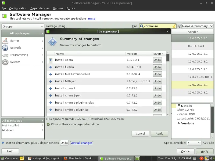Click the network monitor tray icon

(x=207, y=158)
